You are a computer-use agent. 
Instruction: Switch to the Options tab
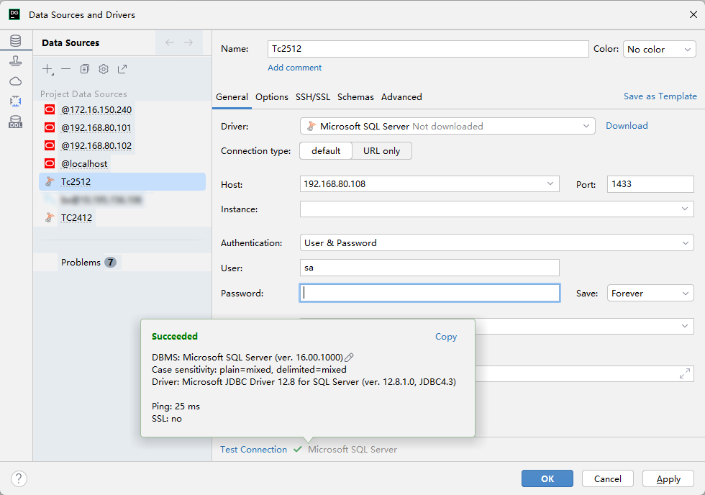(x=272, y=97)
